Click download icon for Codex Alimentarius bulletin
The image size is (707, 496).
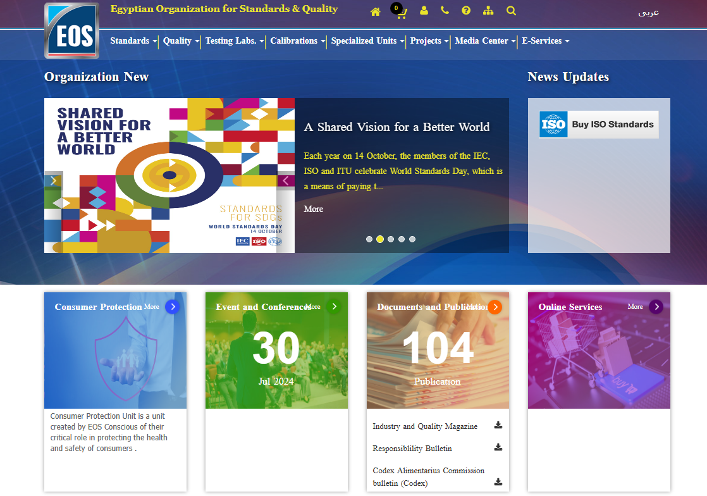(498, 482)
